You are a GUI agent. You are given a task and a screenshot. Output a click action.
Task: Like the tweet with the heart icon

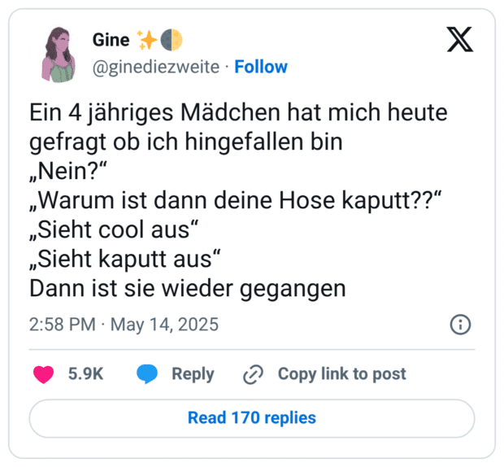coord(43,374)
